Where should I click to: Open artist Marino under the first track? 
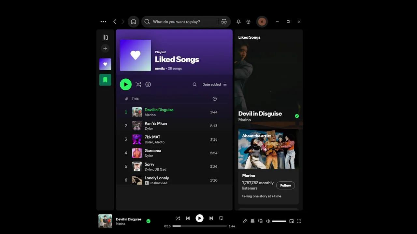(x=150, y=115)
